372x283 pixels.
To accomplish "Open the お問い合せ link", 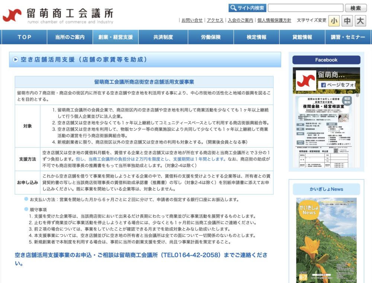I will click(192, 20).
